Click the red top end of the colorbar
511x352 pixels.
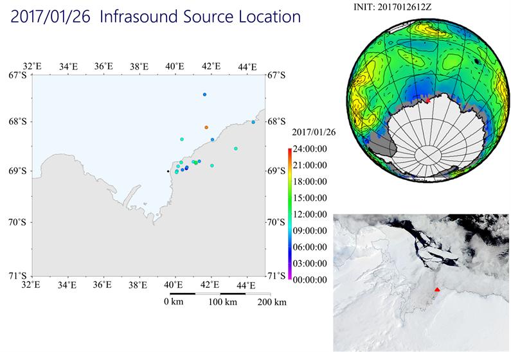pos(290,150)
